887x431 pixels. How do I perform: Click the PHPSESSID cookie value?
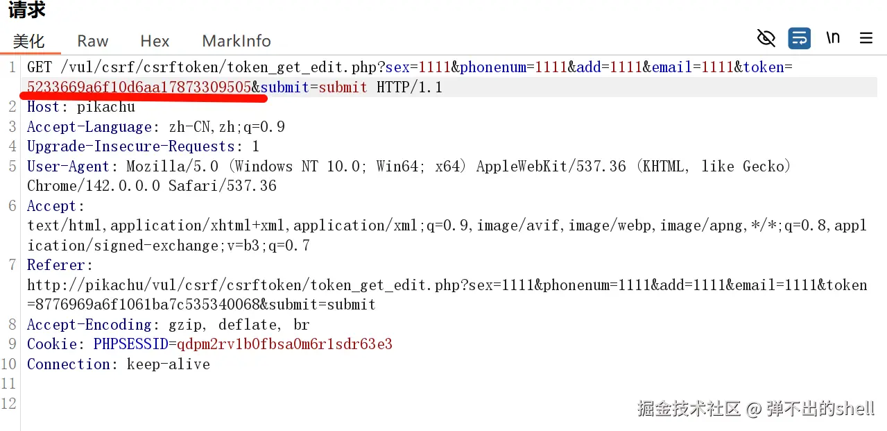pyautogui.click(x=284, y=344)
